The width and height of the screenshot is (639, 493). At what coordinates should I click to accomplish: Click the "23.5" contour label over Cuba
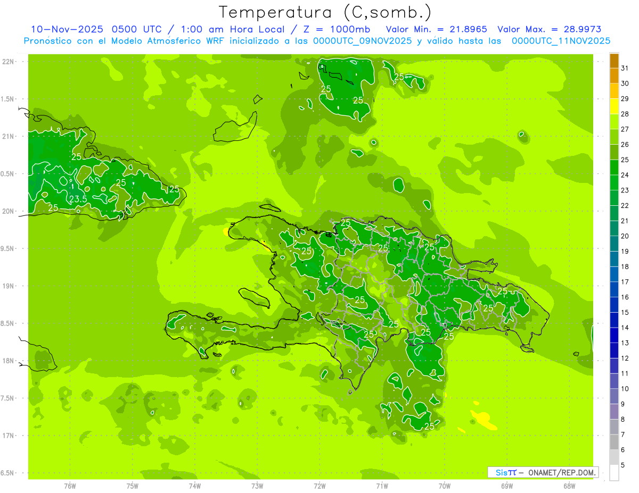[x=78, y=199]
